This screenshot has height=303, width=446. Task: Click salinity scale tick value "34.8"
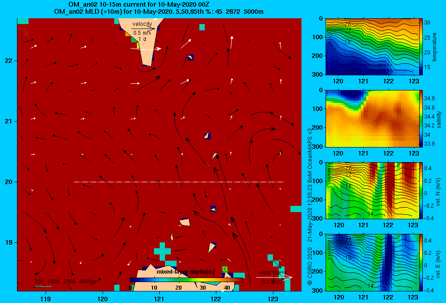coord(429,98)
